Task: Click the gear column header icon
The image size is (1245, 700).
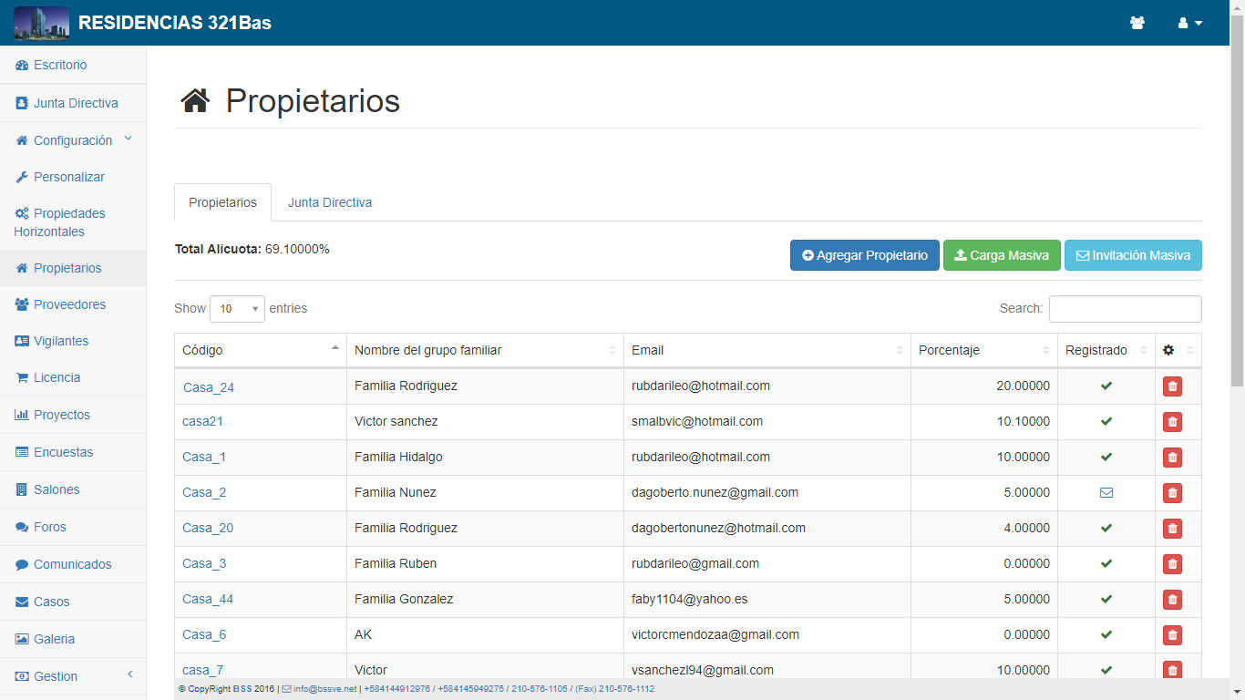Action: point(1168,350)
